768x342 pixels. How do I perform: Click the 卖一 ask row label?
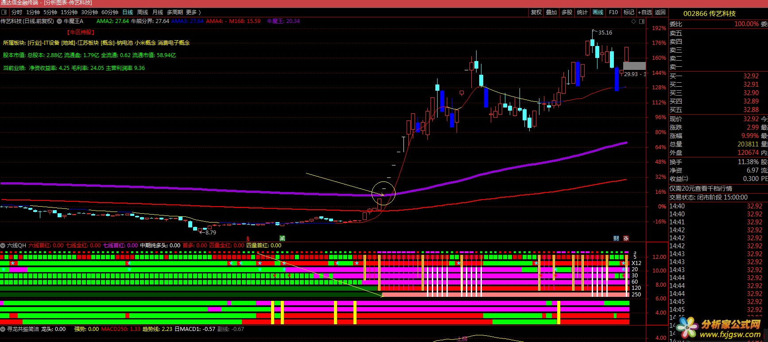(x=676, y=67)
